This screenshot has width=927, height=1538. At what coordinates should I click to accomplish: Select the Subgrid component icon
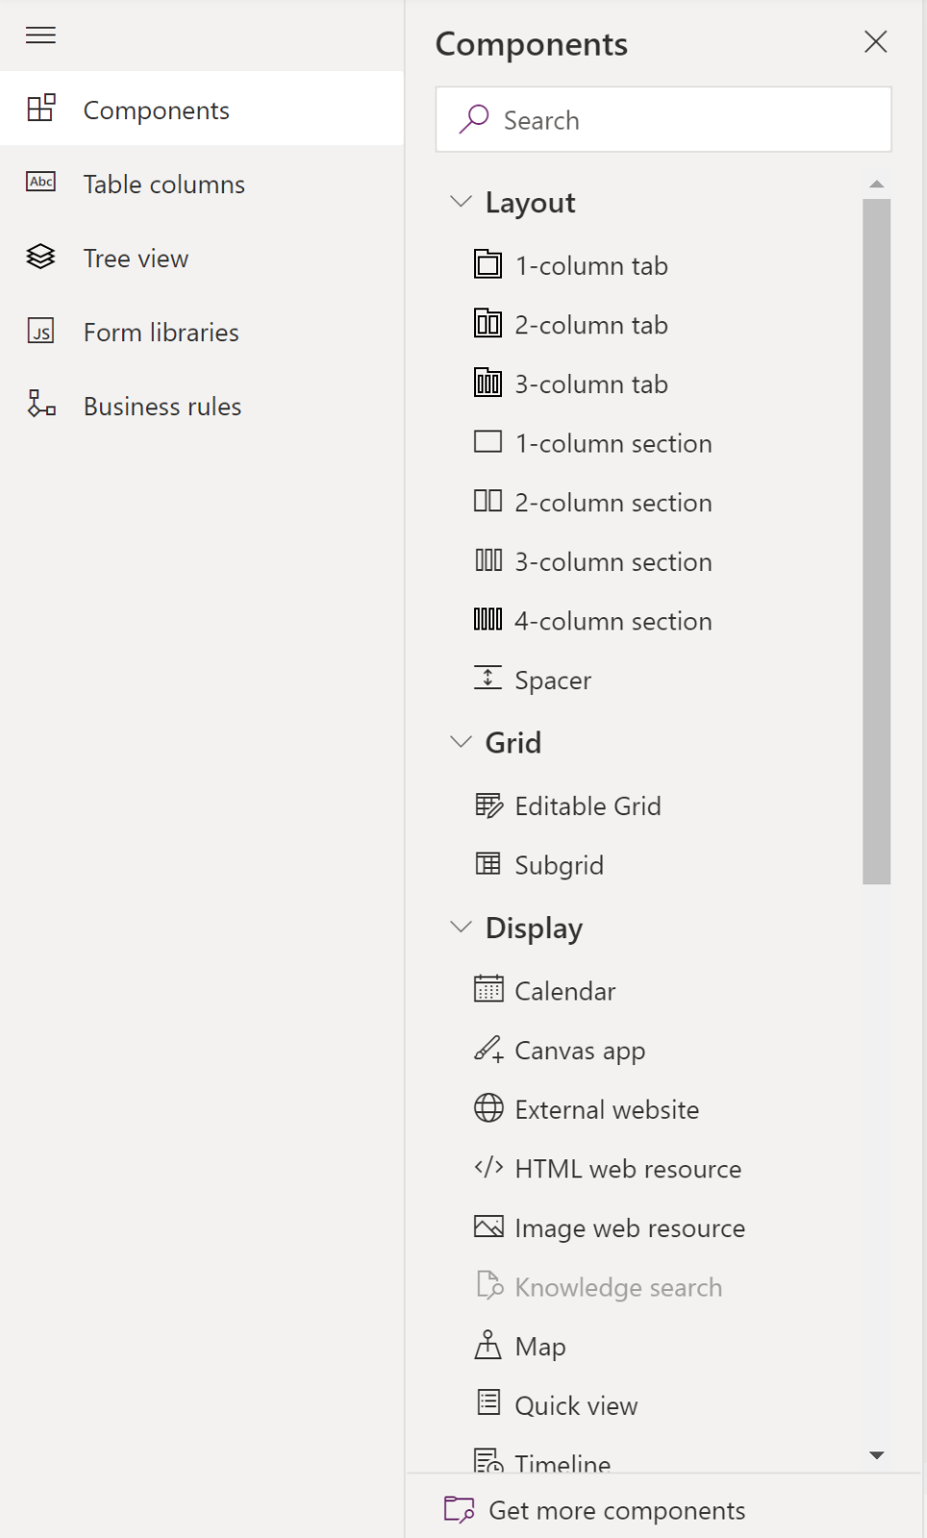point(489,864)
